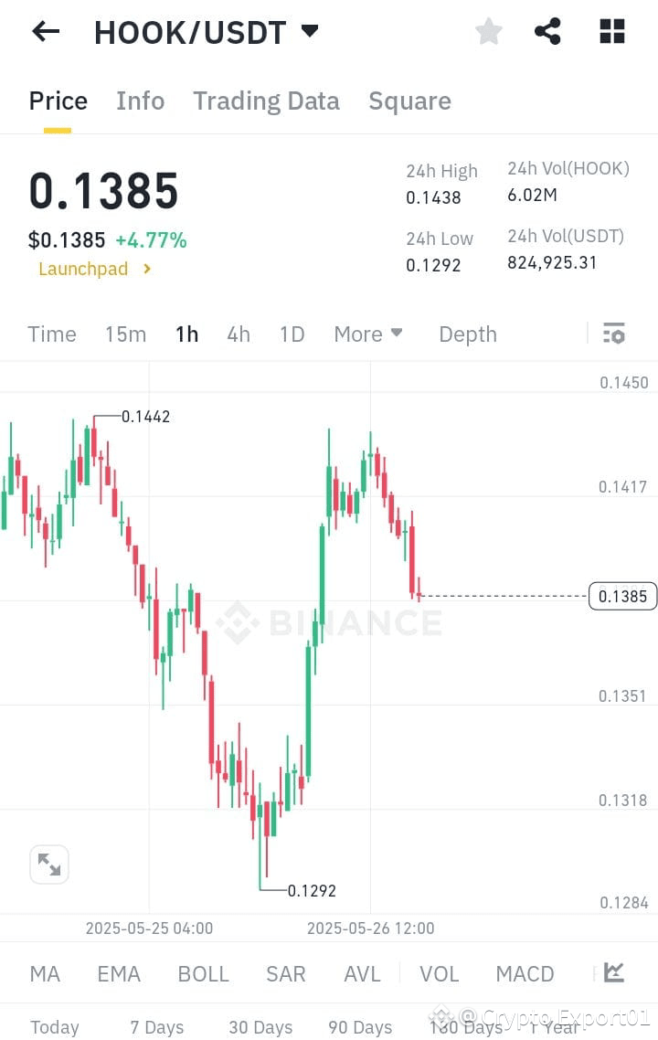Open chart settings icon beside Depth

click(613, 334)
